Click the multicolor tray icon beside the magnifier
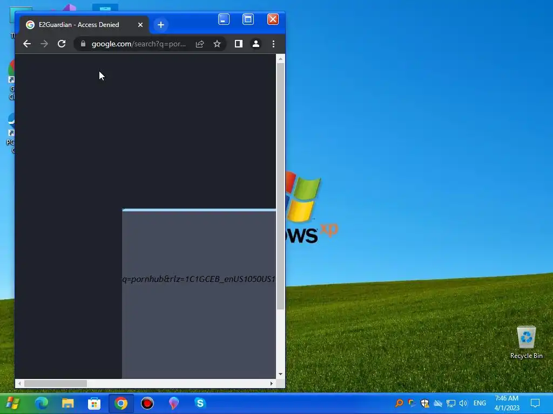 tap(412, 403)
